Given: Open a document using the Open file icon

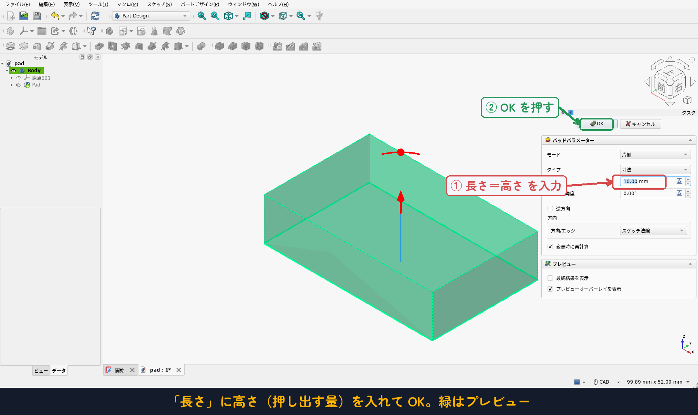Looking at the screenshot, I should pyautogui.click(x=24, y=16).
